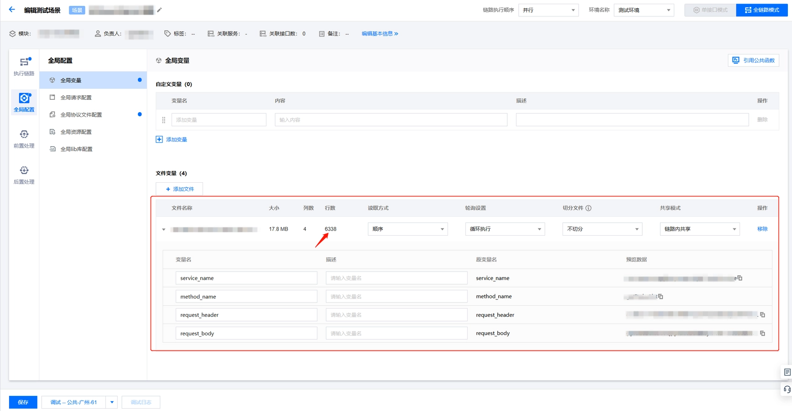Click the 调试 -- 公共-广州-61 button
Viewport: 792px width, 411px height.
(x=74, y=402)
